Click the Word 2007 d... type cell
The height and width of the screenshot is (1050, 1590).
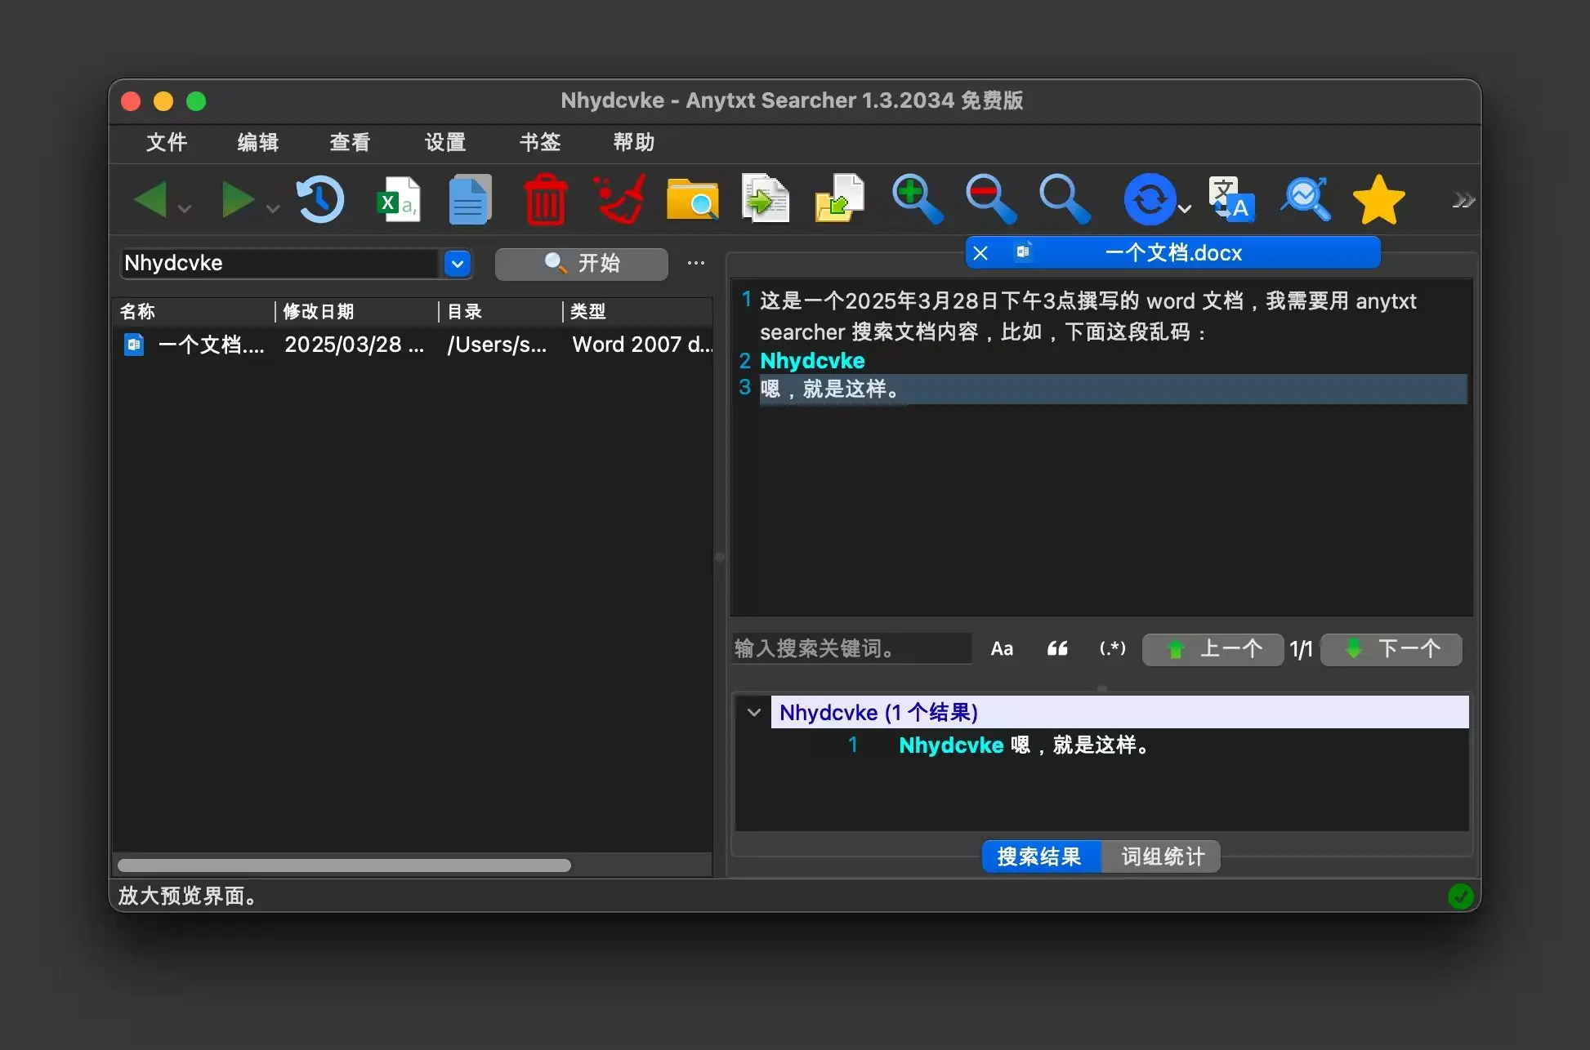tap(642, 345)
